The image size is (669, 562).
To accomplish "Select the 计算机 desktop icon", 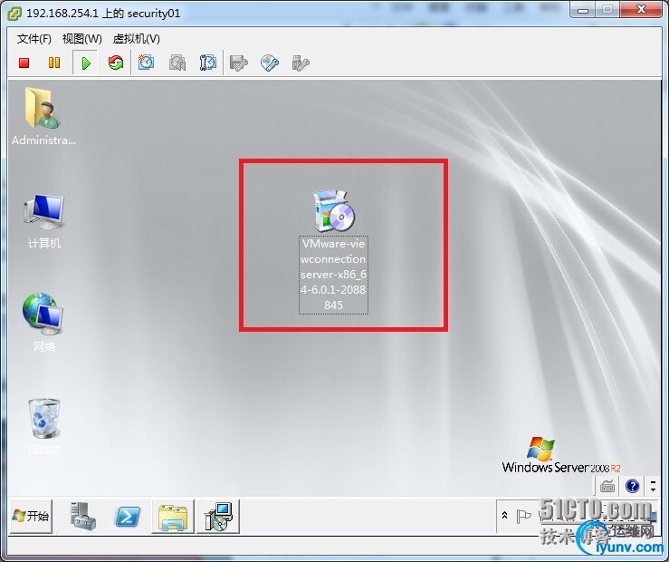I will click(x=44, y=221).
